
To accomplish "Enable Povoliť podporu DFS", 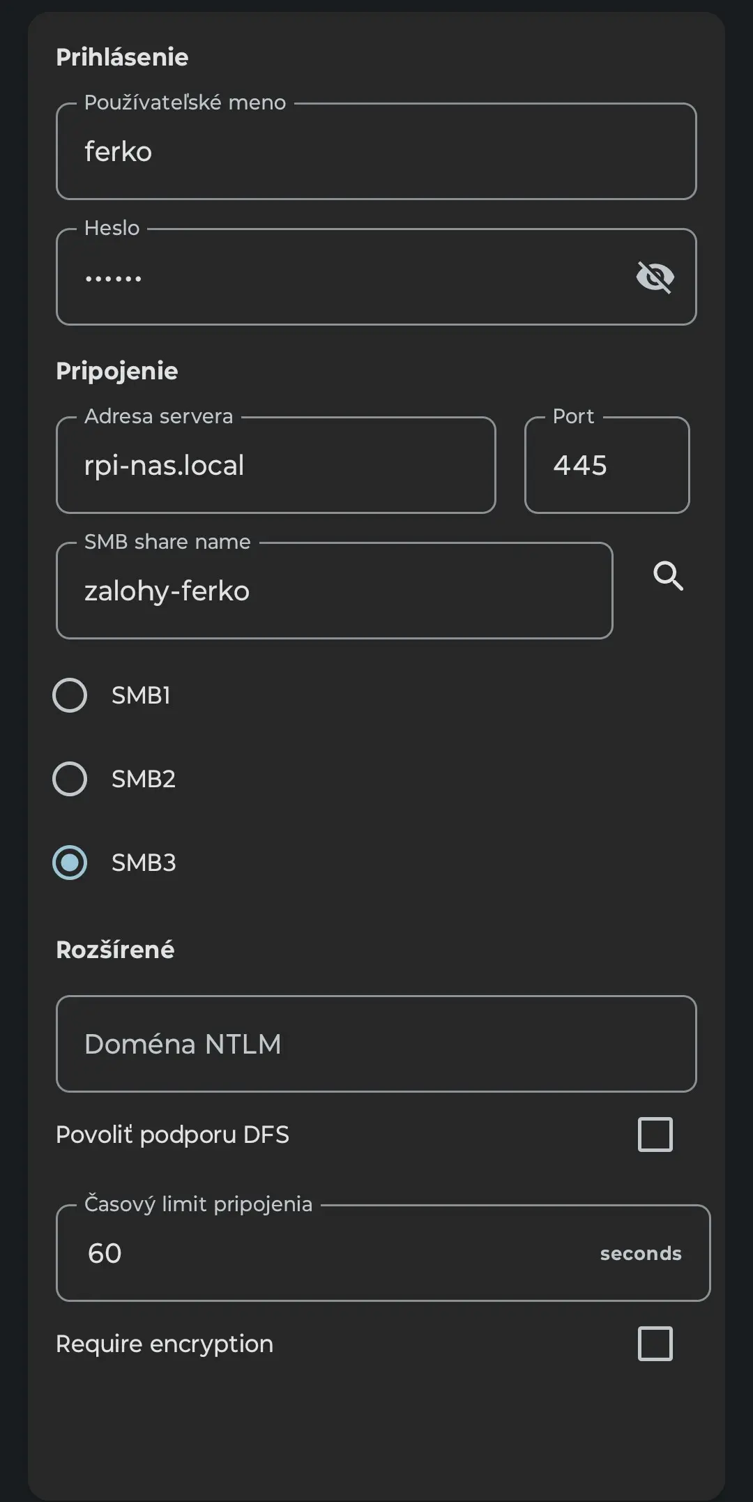I will tap(653, 1135).
